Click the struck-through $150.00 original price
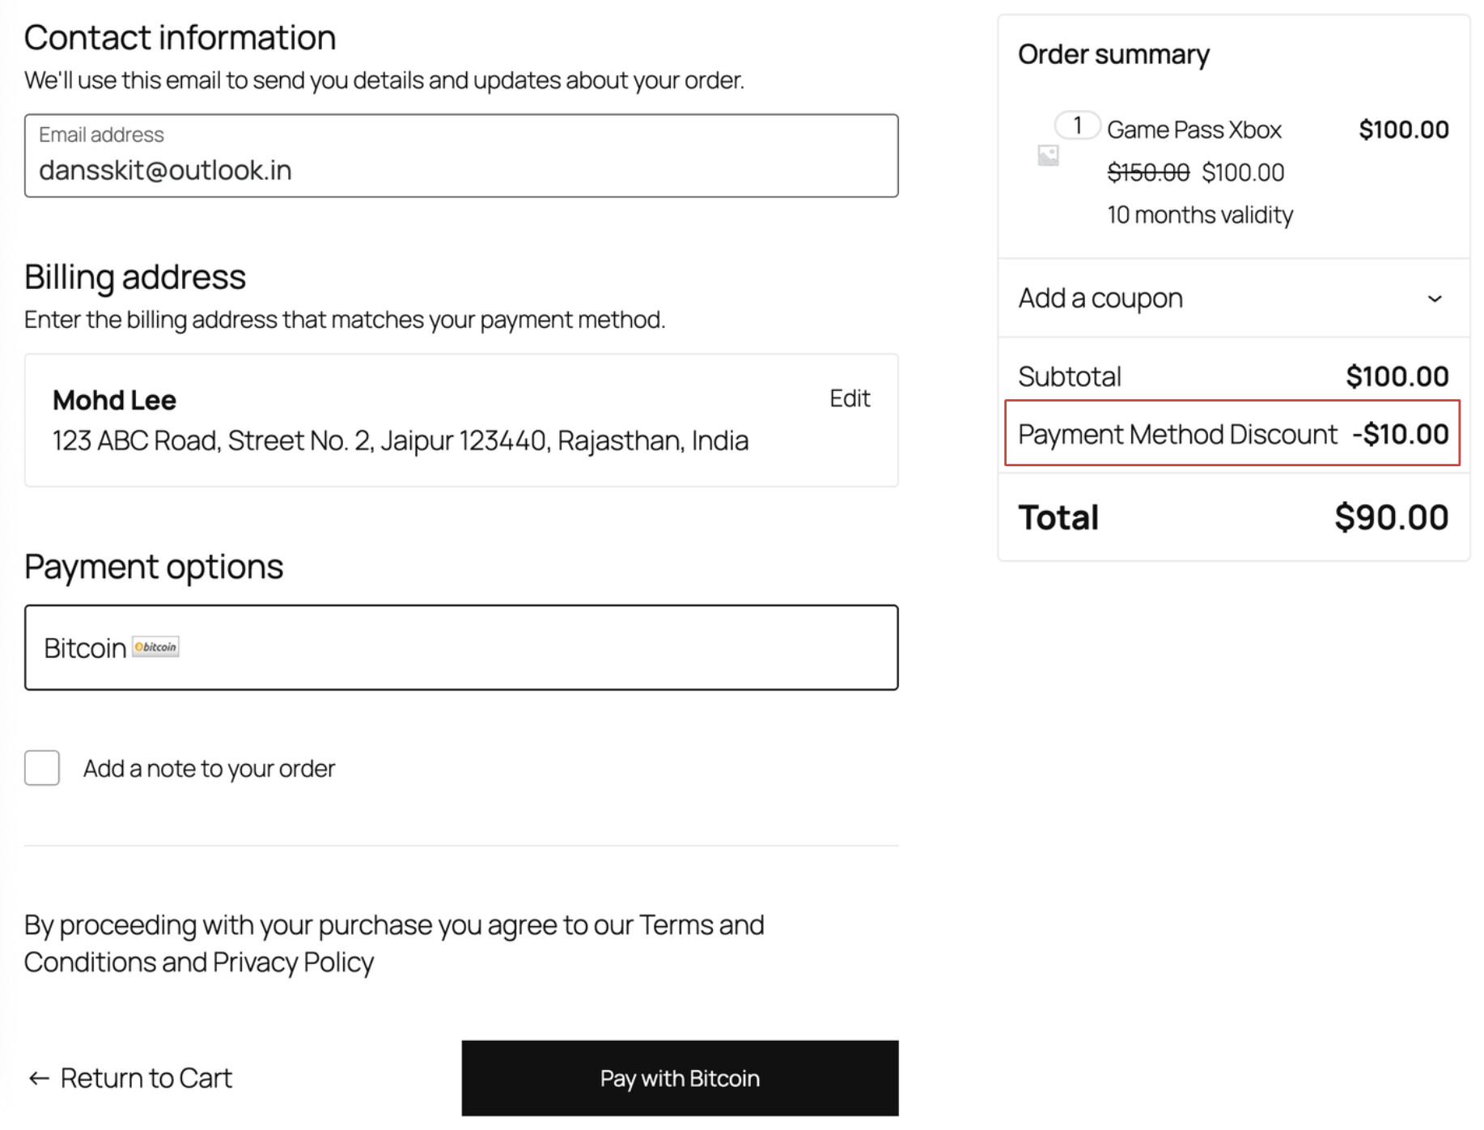 1148,172
